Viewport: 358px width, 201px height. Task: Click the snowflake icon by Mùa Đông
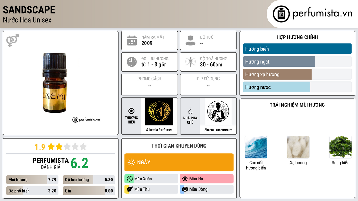tap(185, 189)
